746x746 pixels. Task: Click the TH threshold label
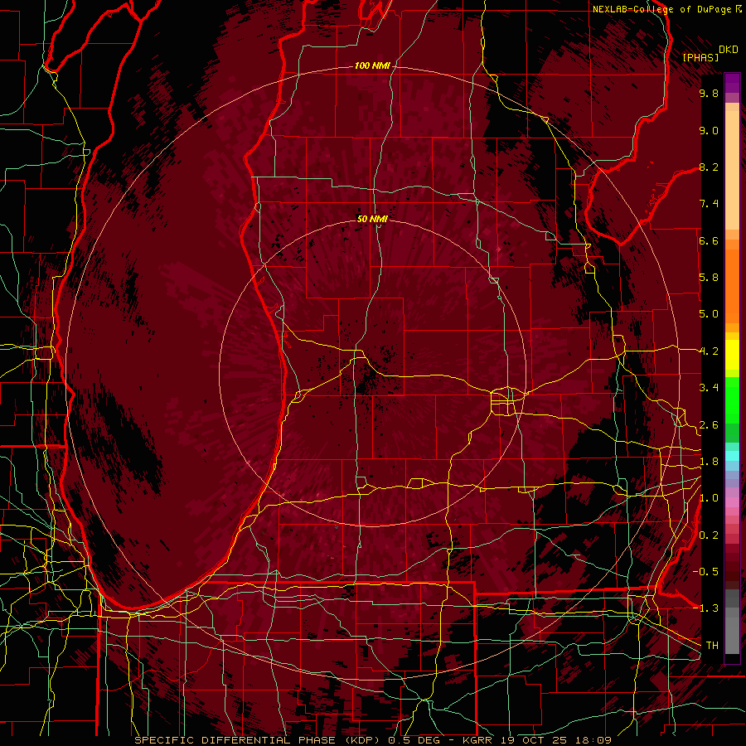pyautogui.click(x=712, y=646)
